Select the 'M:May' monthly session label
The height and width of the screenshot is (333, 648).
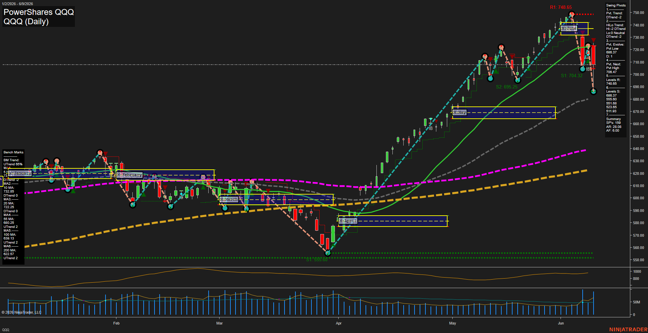pos(459,112)
